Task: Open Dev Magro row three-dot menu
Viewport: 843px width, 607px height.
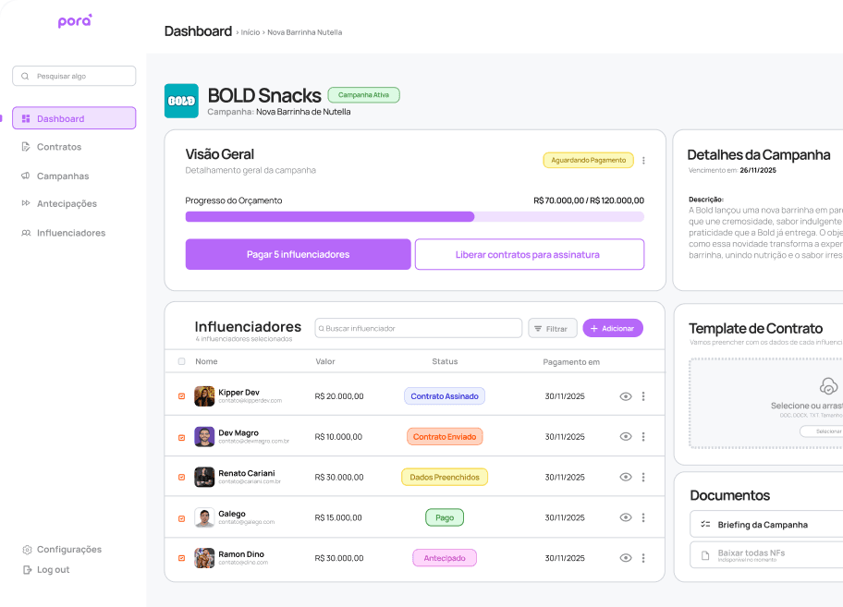Action: [x=643, y=437]
